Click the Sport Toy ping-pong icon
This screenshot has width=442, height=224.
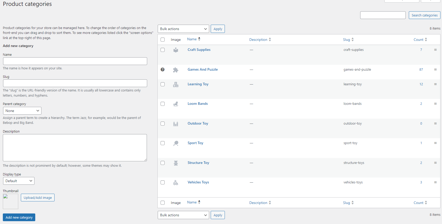[x=176, y=143]
